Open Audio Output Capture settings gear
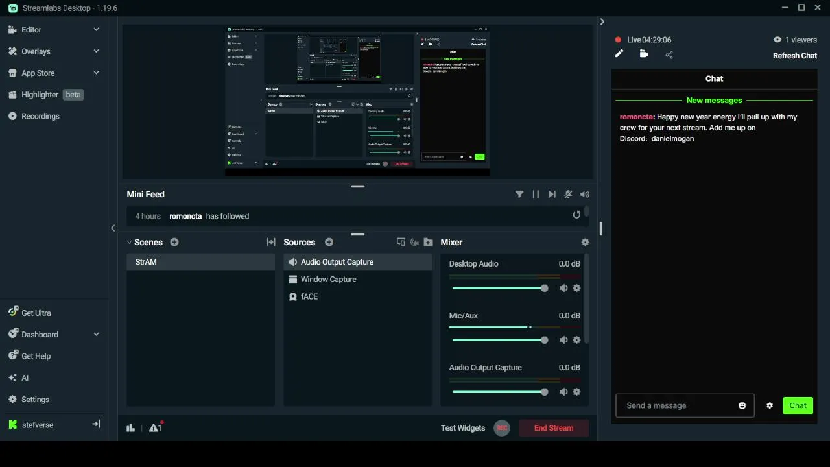This screenshot has height=467, width=830. [576, 392]
